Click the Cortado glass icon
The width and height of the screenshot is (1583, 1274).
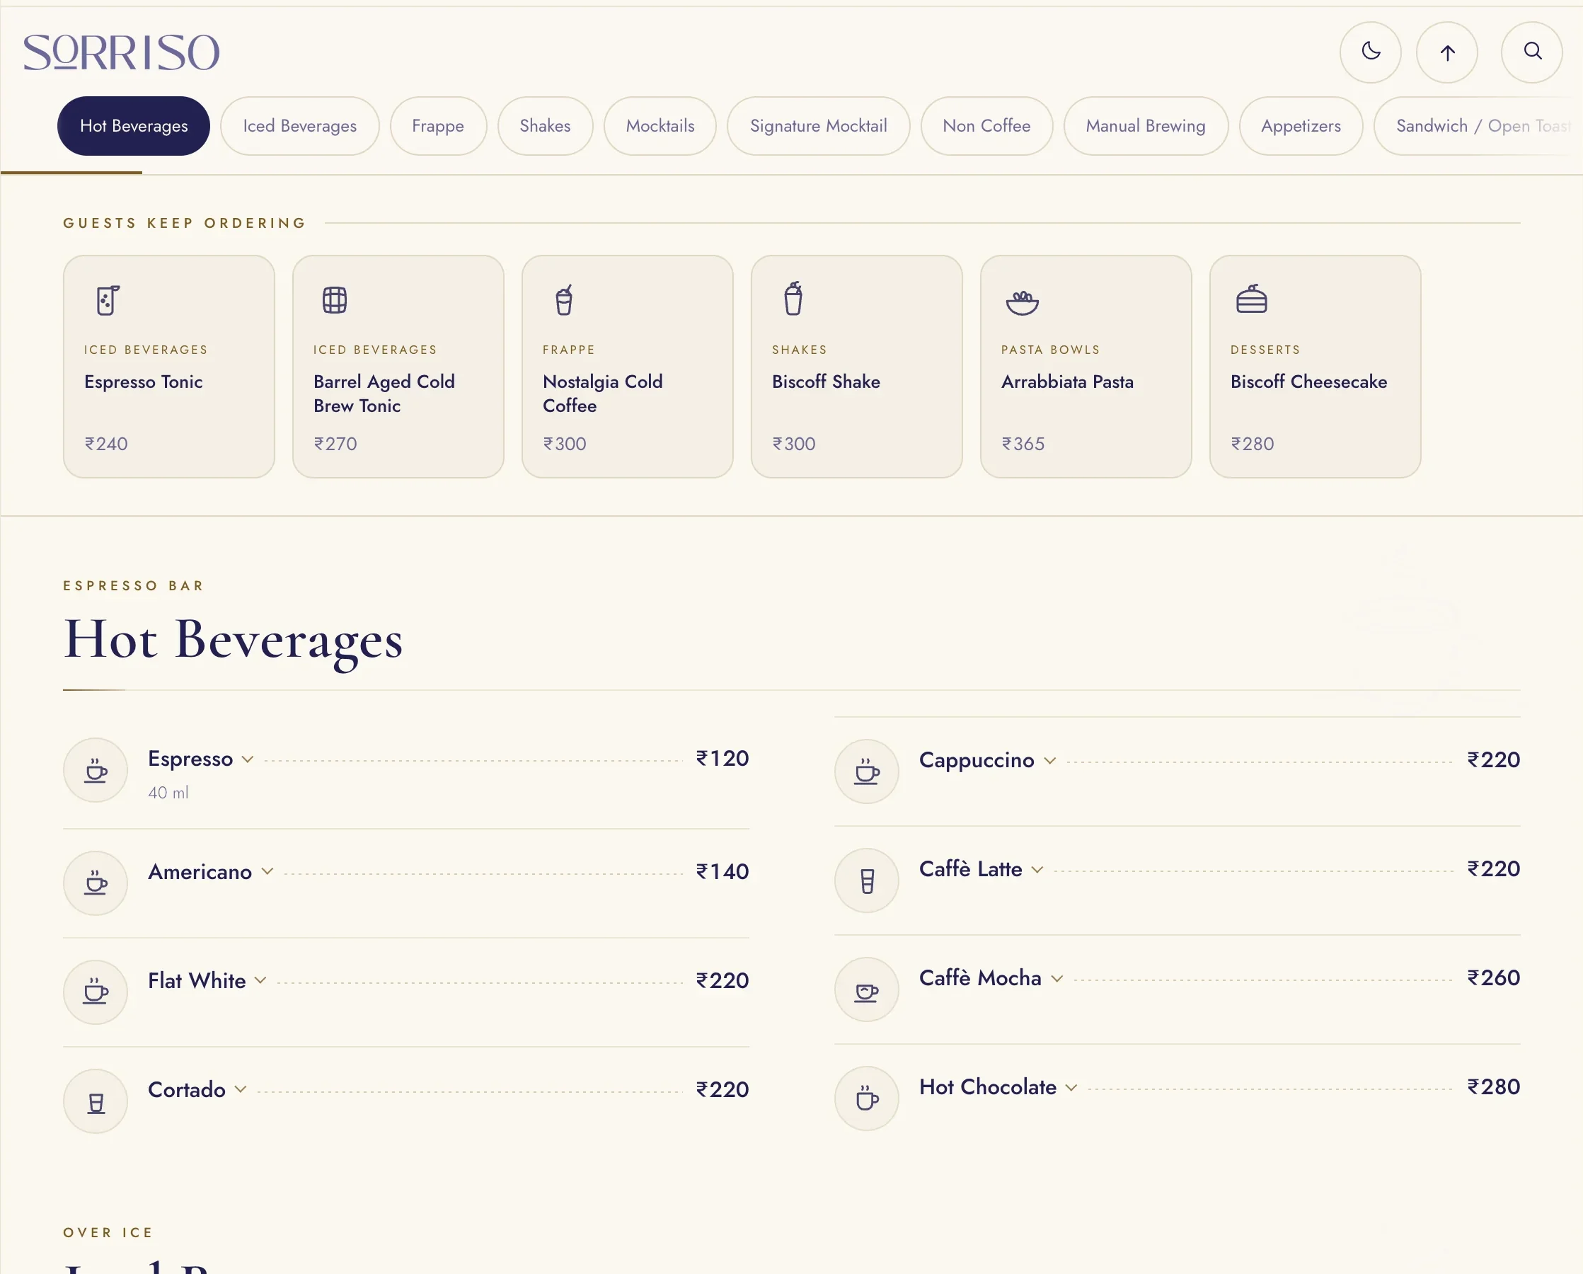[96, 1101]
